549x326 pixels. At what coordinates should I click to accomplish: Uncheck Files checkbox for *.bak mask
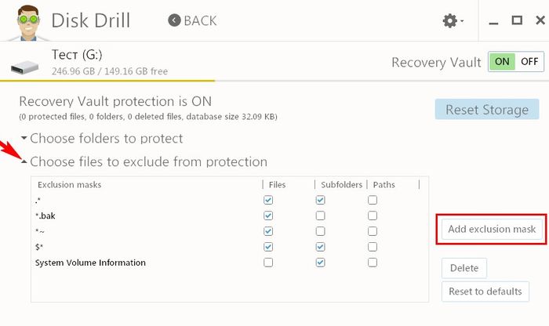(x=268, y=216)
